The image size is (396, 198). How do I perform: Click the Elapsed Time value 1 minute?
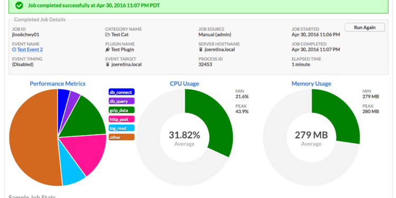301,64
